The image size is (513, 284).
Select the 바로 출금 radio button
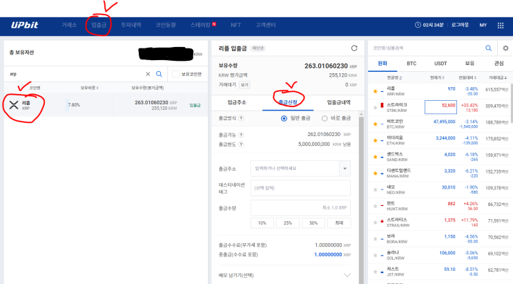coord(325,118)
